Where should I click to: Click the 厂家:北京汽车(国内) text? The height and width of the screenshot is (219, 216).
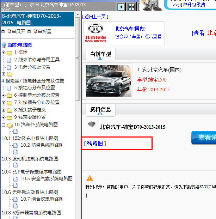coord(159,70)
